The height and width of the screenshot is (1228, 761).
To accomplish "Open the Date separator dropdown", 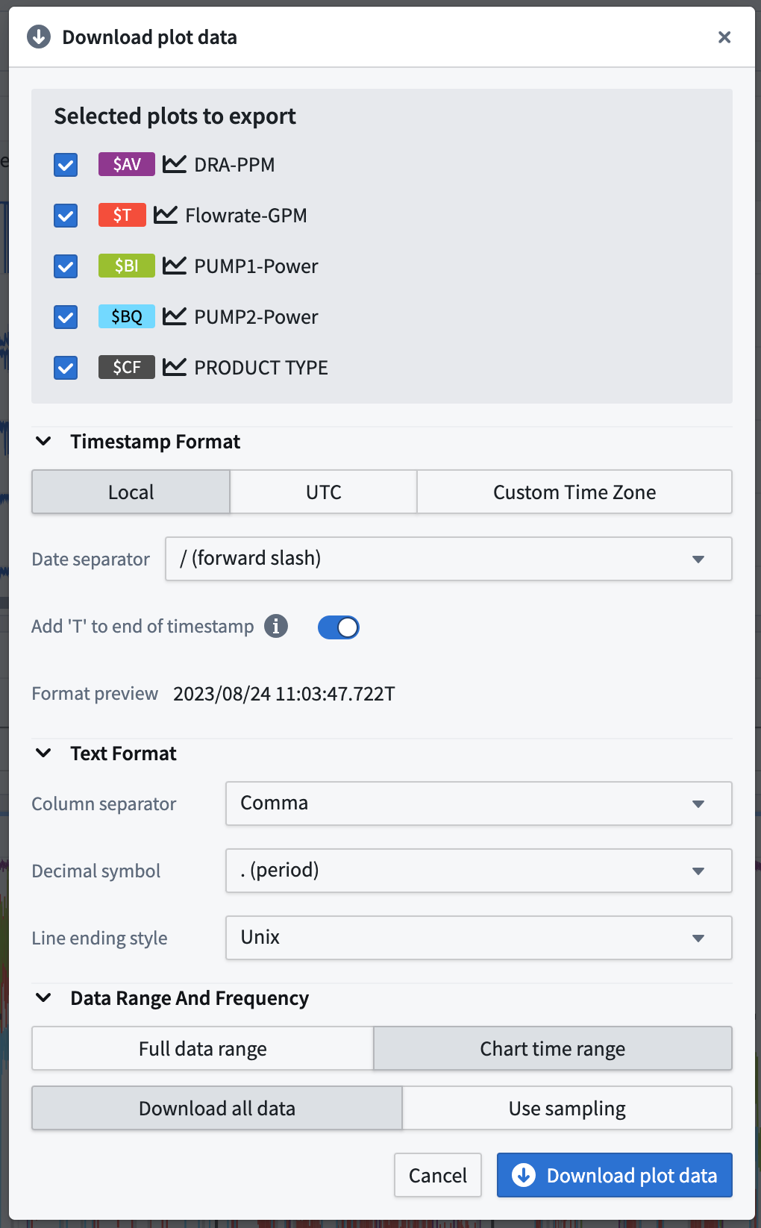I will pyautogui.click(x=448, y=559).
